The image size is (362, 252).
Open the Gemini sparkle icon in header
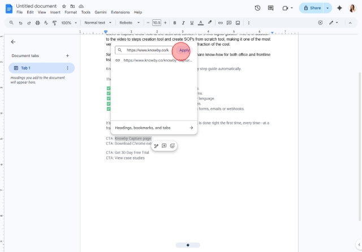339,8
